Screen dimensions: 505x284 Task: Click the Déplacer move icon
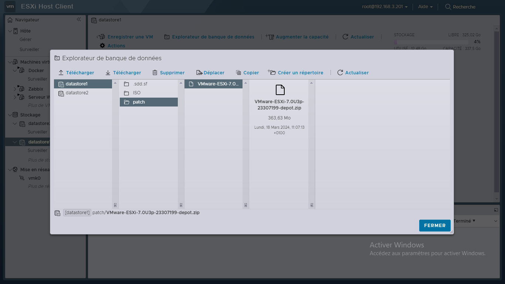click(x=199, y=72)
